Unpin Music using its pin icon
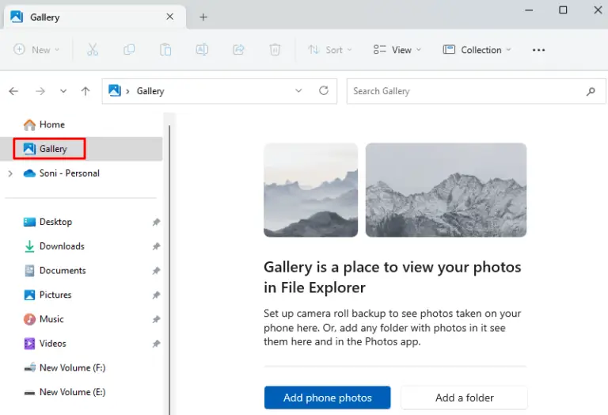This screenshot has height=415, width=608. point(156,320)
